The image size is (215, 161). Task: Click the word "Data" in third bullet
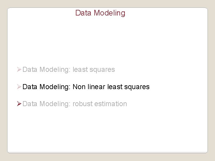tap(30, 104)
